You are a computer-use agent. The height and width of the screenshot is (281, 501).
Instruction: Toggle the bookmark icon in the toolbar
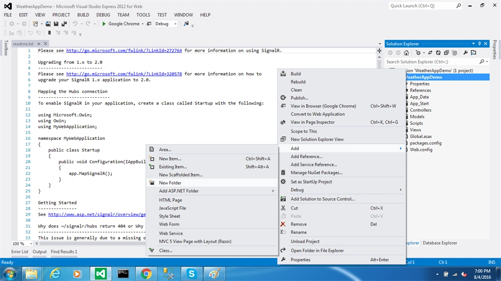point(49,33)
